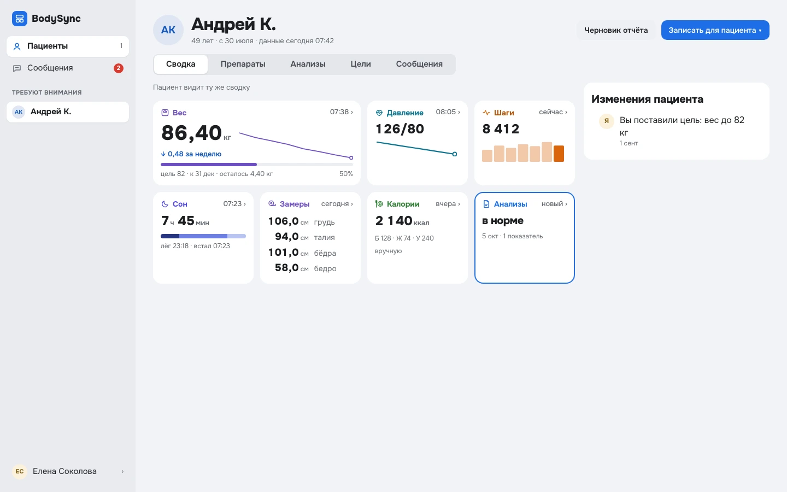Switch to the Анализы tab

click(308, 65)
